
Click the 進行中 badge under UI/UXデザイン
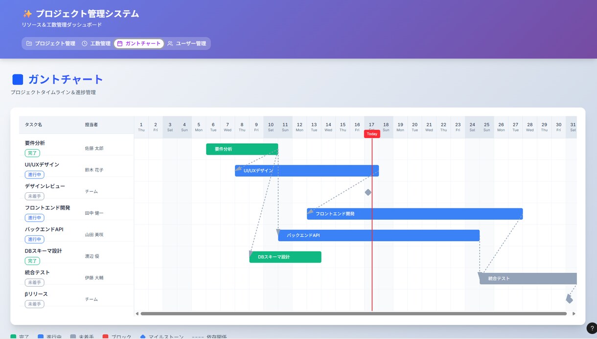(x=34, y=175)
